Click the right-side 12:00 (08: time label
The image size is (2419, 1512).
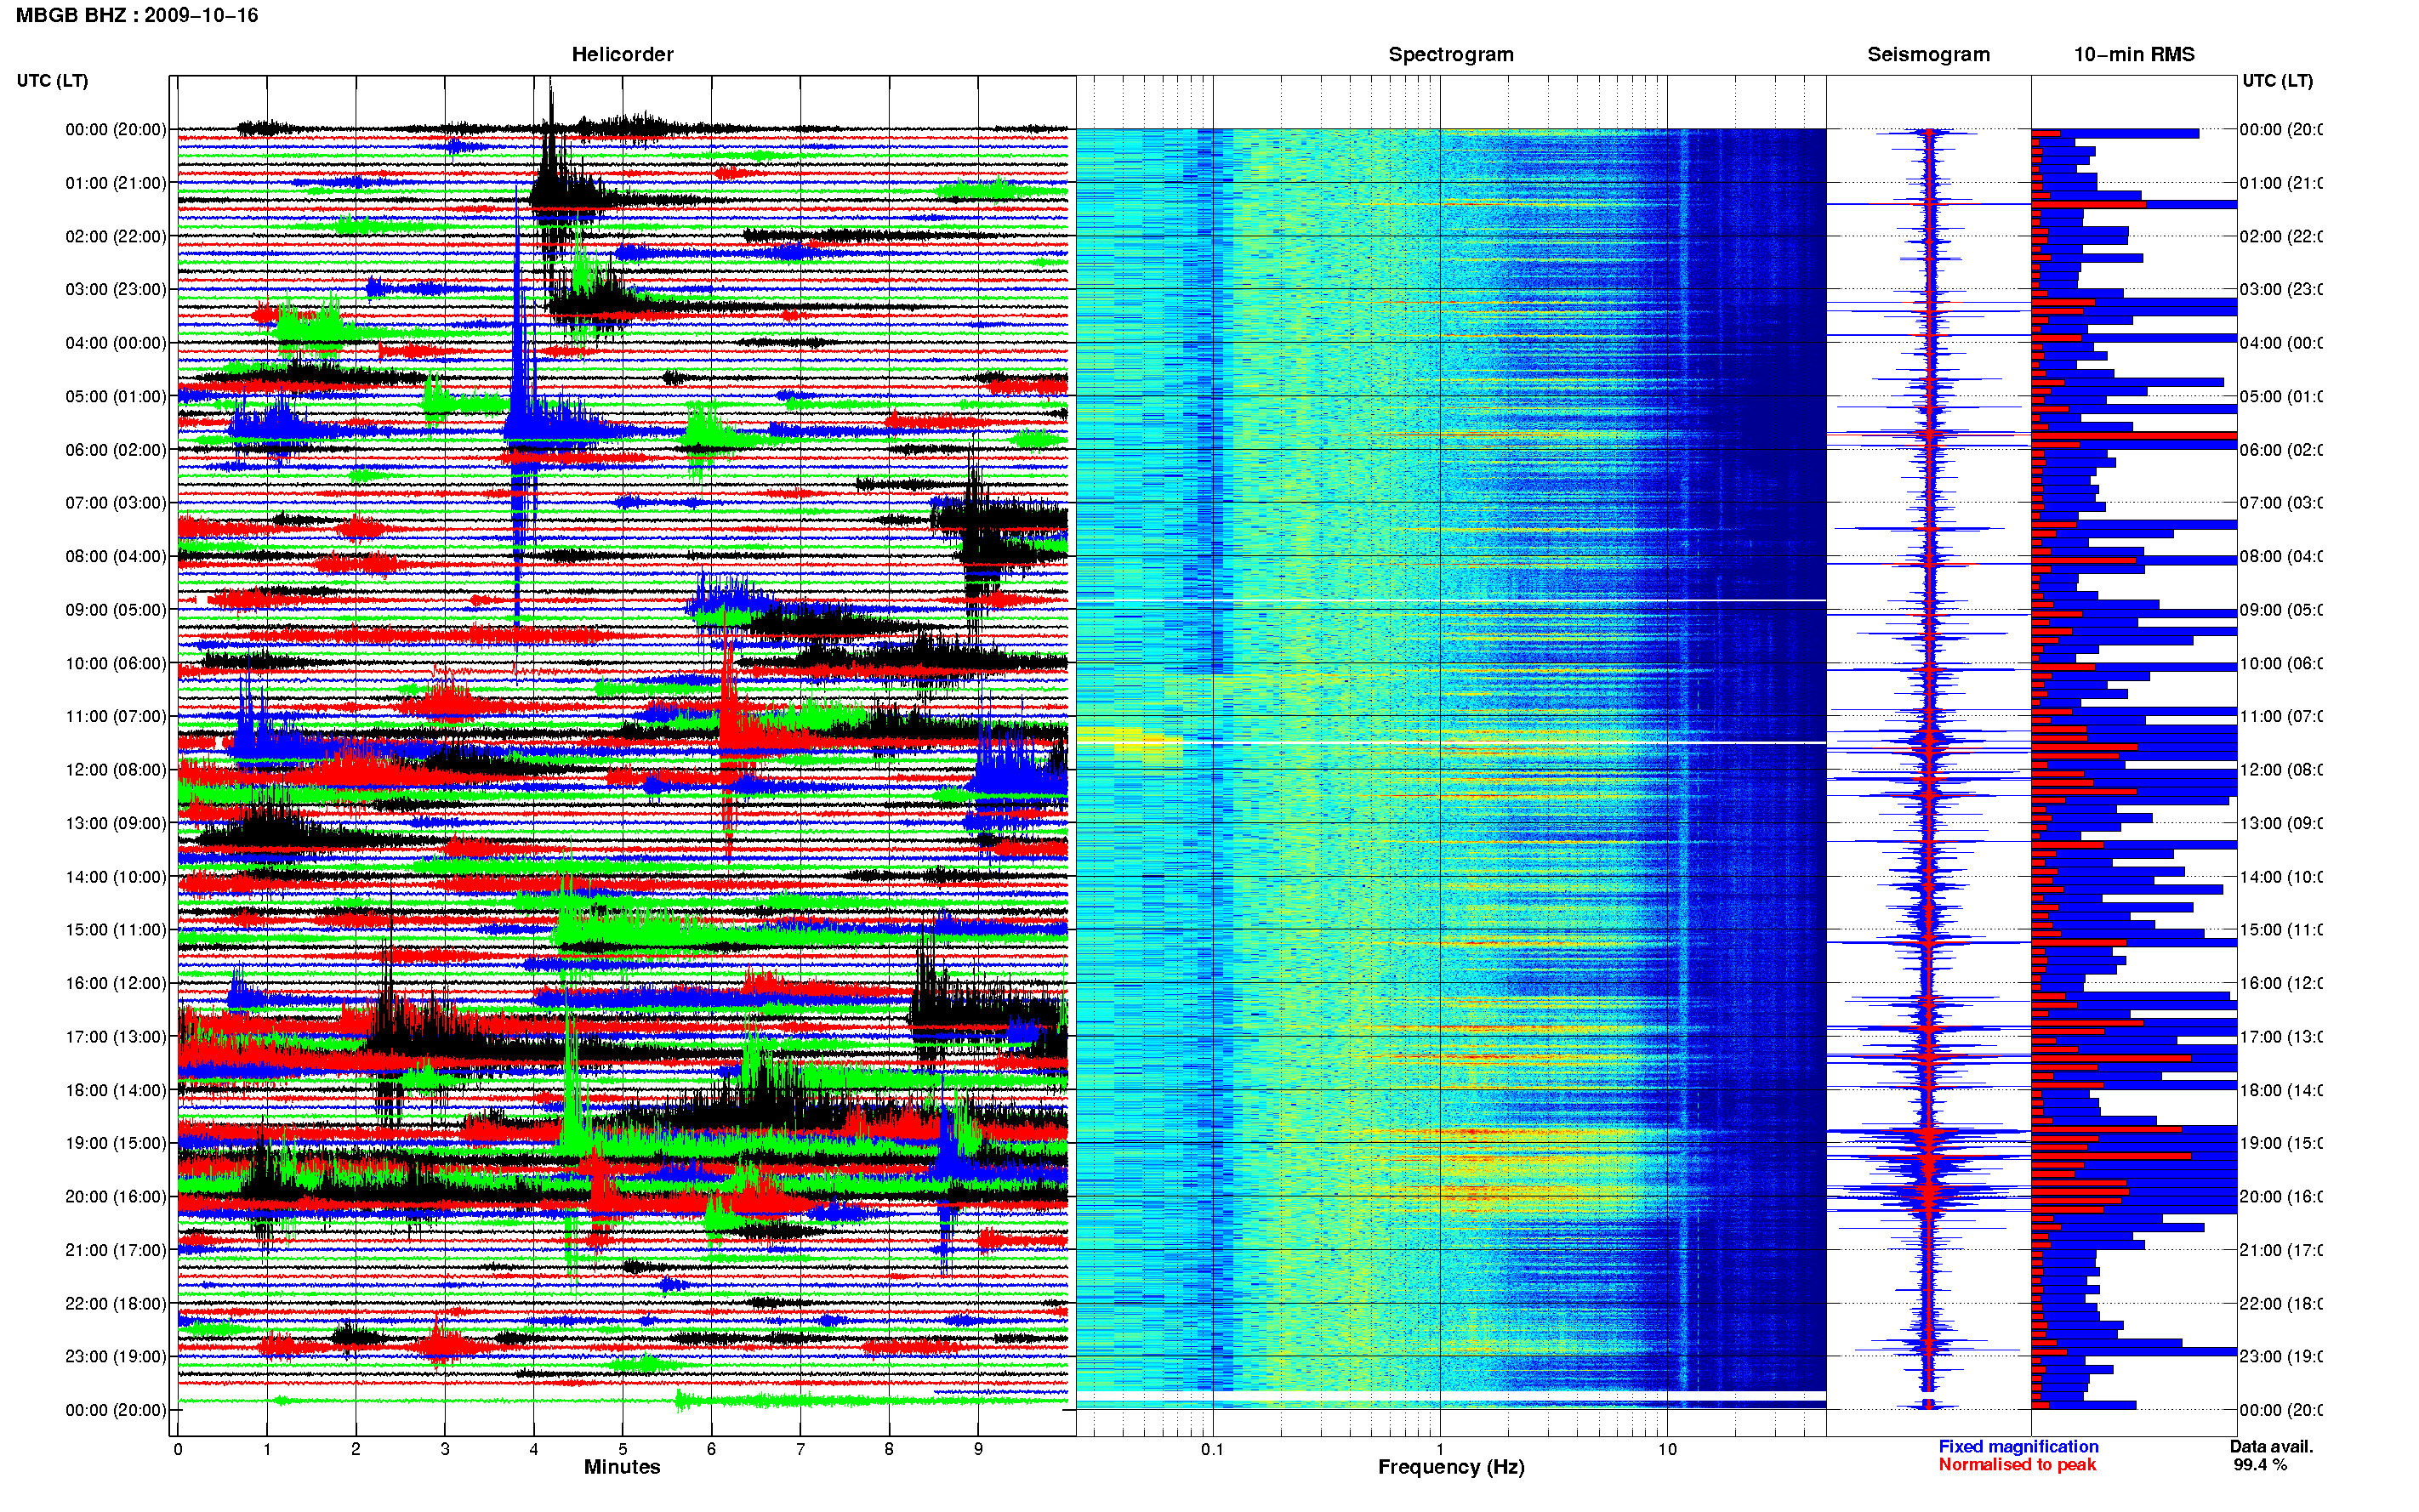pos(2280,770)
